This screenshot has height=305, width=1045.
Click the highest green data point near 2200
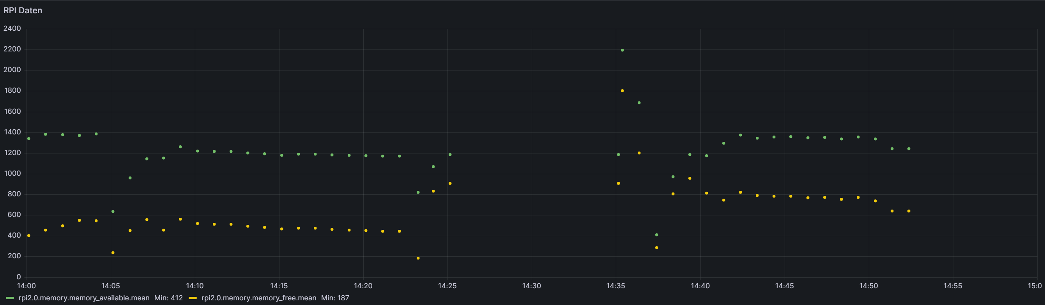[622, 50]
